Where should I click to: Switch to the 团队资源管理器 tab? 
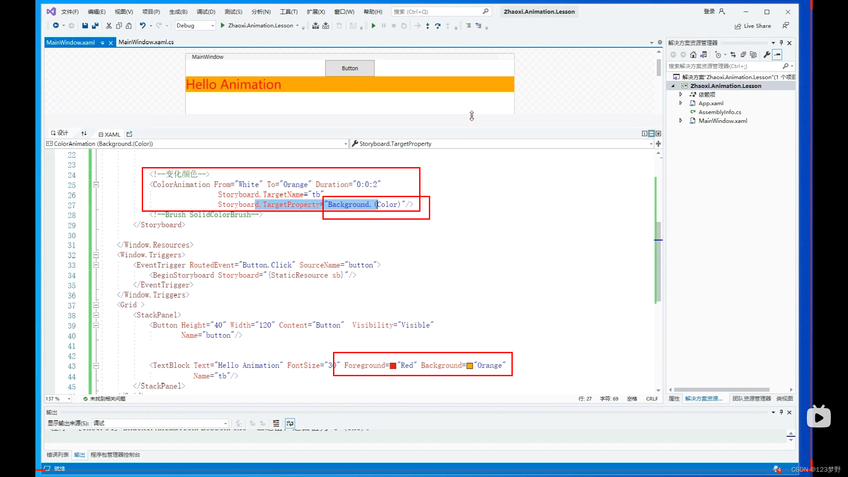coord(752,398)
